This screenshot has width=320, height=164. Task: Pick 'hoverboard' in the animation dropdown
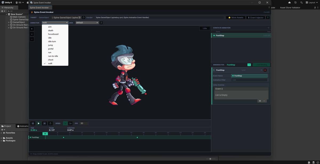[55, 34]
